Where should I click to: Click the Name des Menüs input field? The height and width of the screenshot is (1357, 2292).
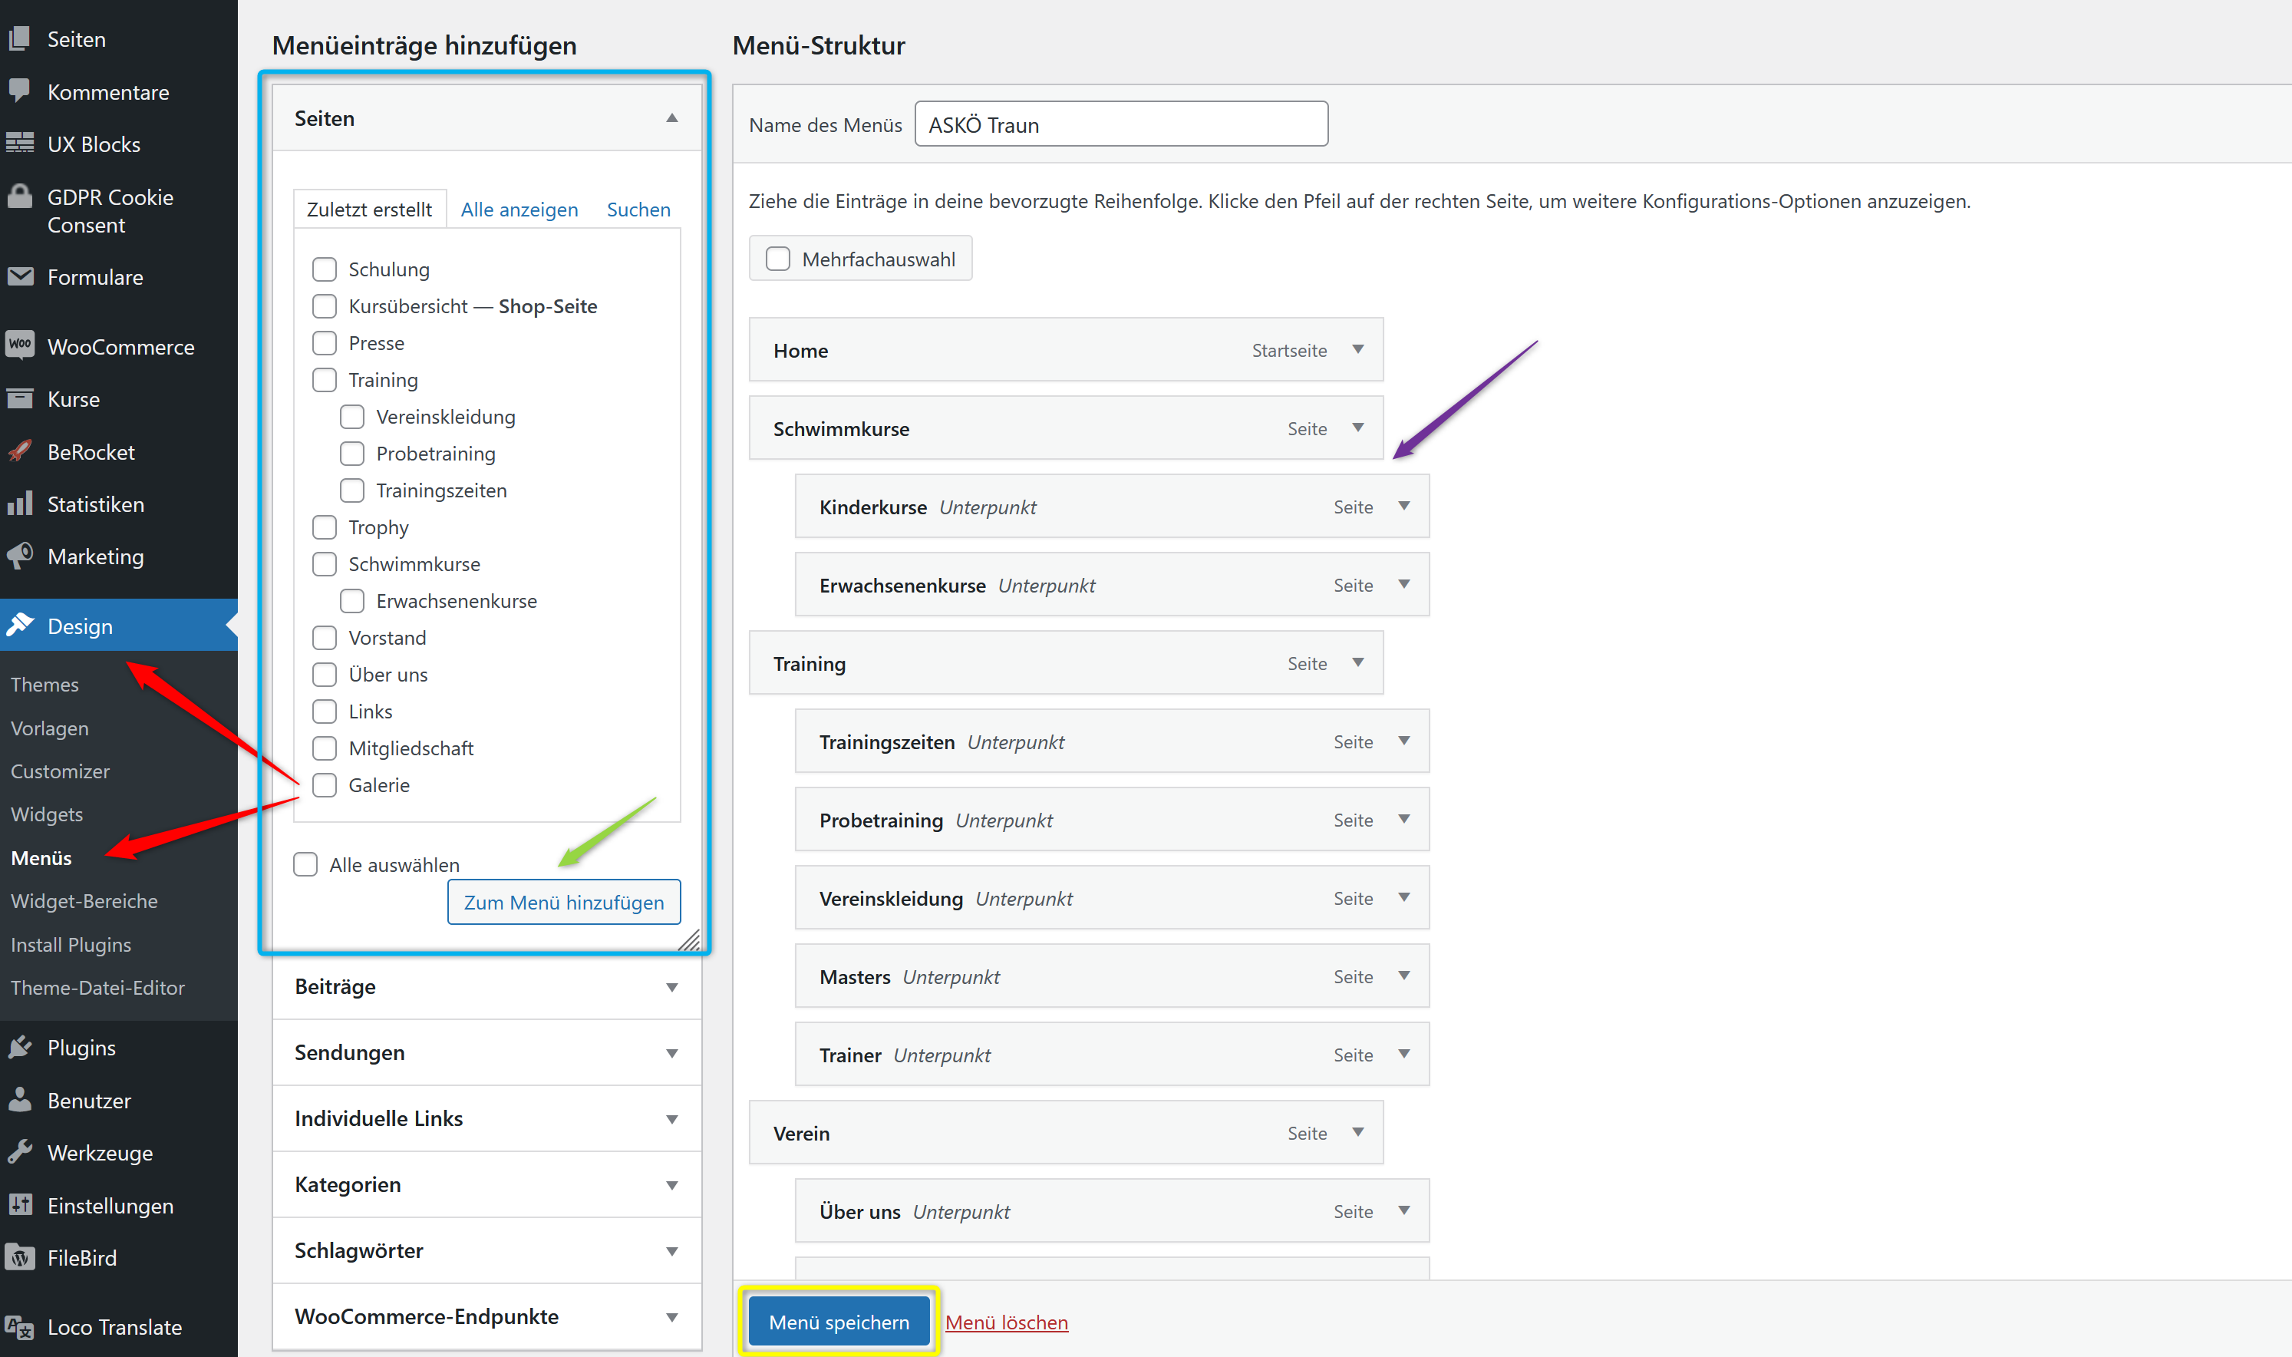click(x=1121, y=124)
